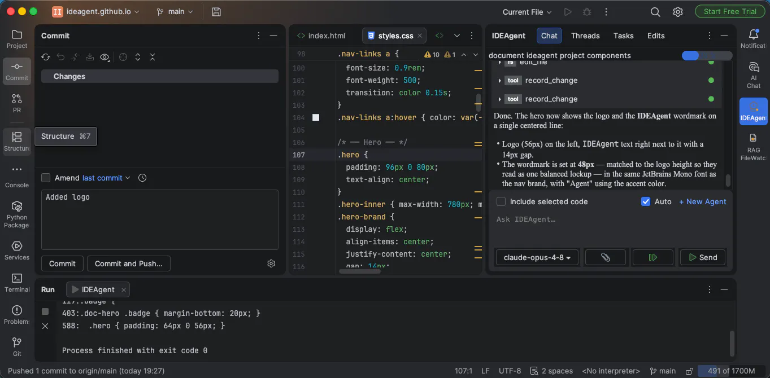Open the Services tool window
Image resolution: width=770 pixels, height=378 pixels.
click(17, 250)
